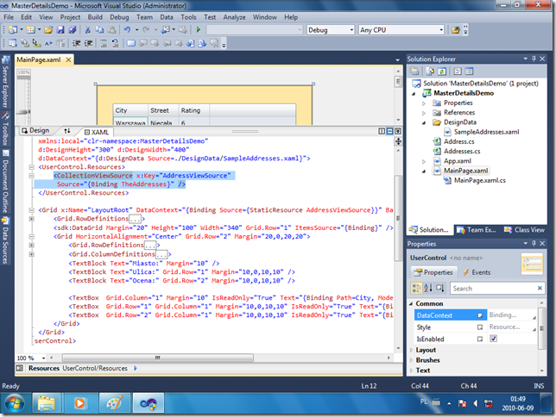Click the XAML horizontal scrollbar thumb
Image resolution: width=556 pixels, height=417 pixels.
[x=158, y=358]
